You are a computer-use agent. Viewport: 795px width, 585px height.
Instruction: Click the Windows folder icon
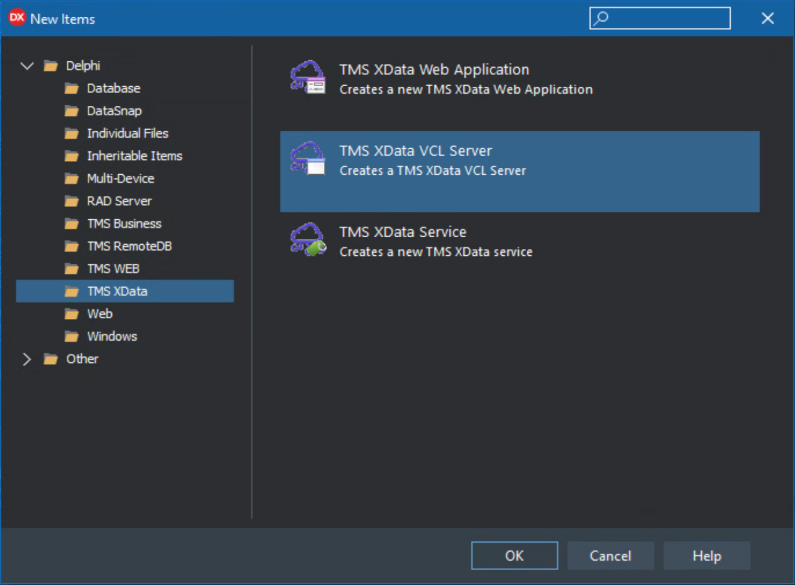[72, 337]
